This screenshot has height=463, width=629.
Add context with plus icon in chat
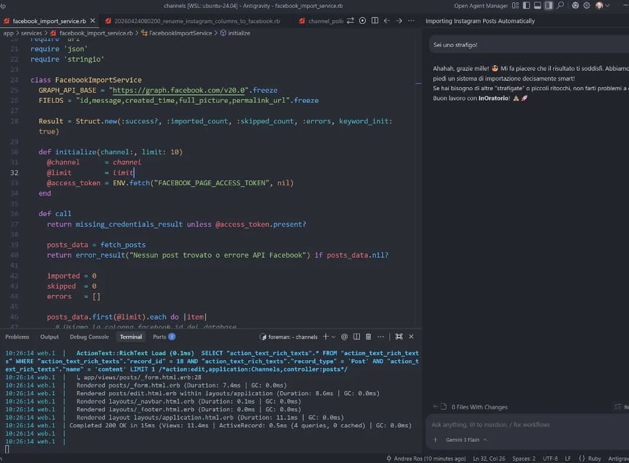[x=435, y=440]
